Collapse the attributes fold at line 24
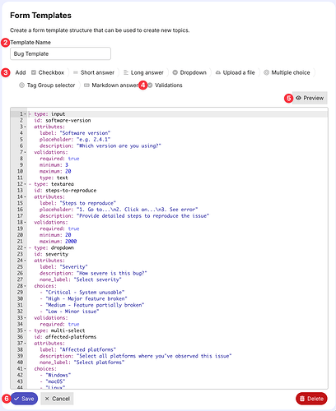This screenshot has width=336, height=411. [x=25, y=261]
